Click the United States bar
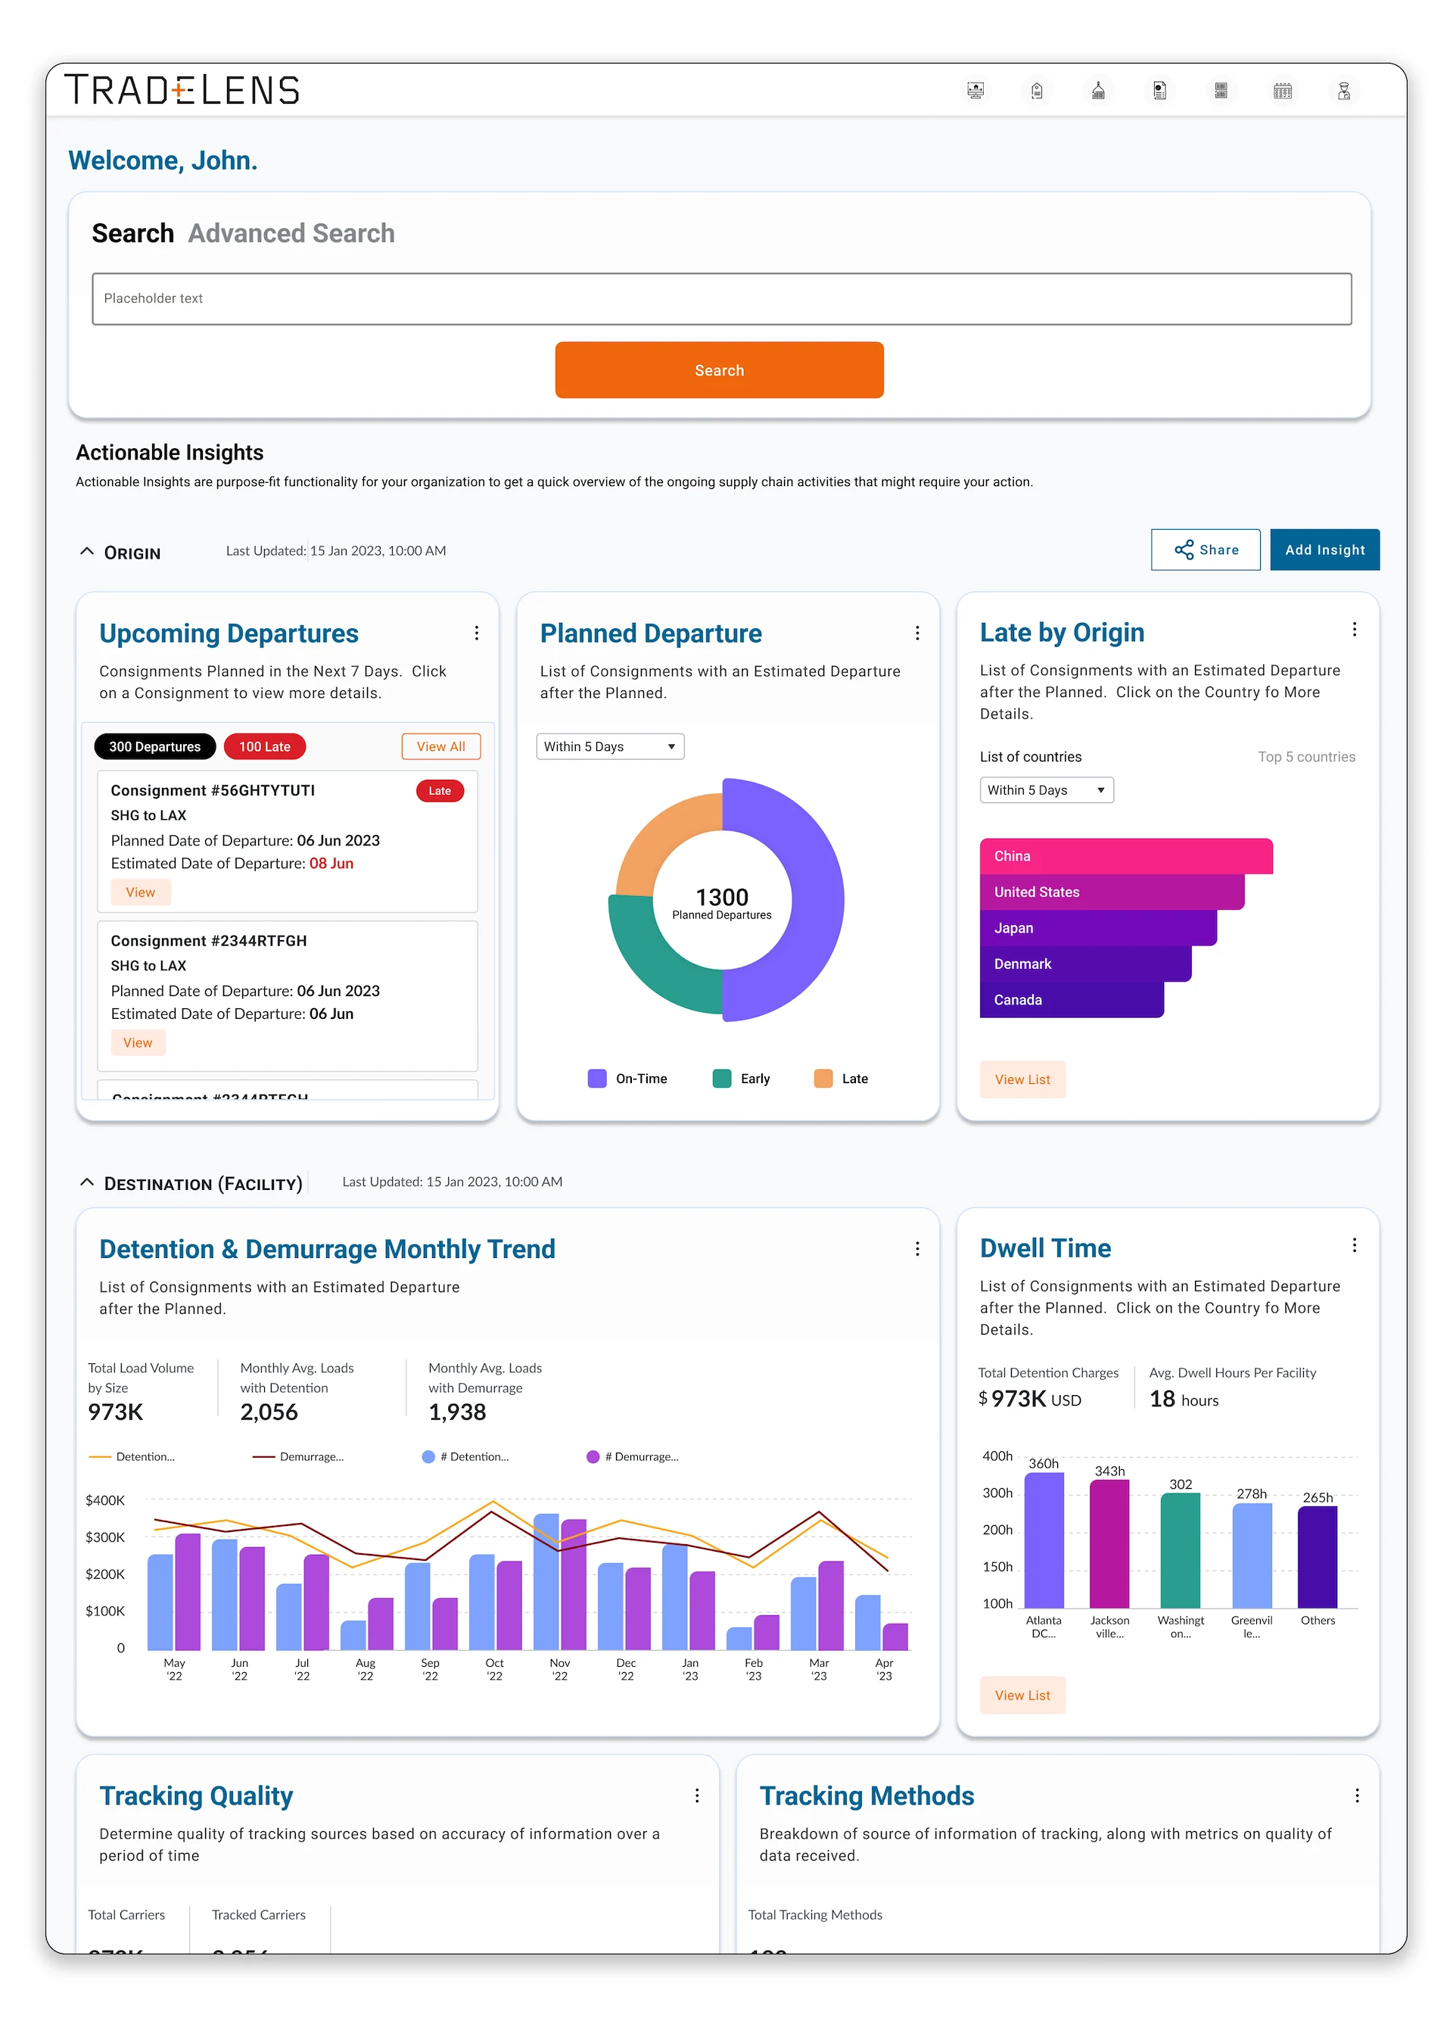The width and height of the screenshot is (1453, 2018). 1112,892
